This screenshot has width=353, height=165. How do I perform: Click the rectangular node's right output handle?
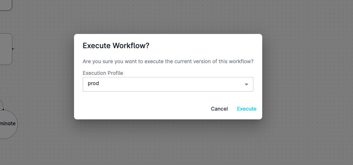[x=13, y=49]
